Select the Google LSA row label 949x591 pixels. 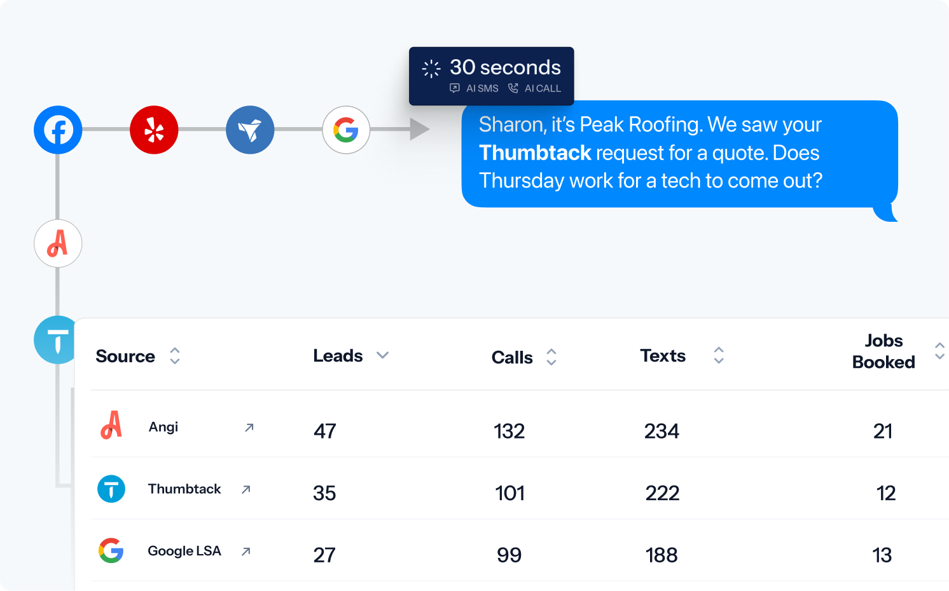coord(184,551)
